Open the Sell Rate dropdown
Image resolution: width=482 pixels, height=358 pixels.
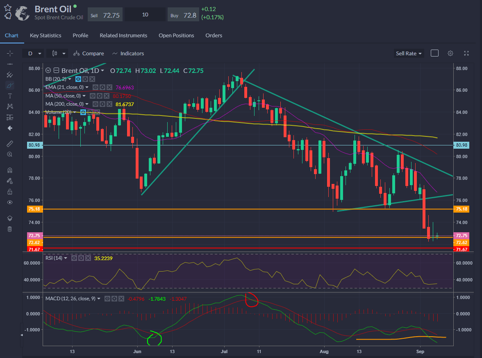tap(409, 54)
